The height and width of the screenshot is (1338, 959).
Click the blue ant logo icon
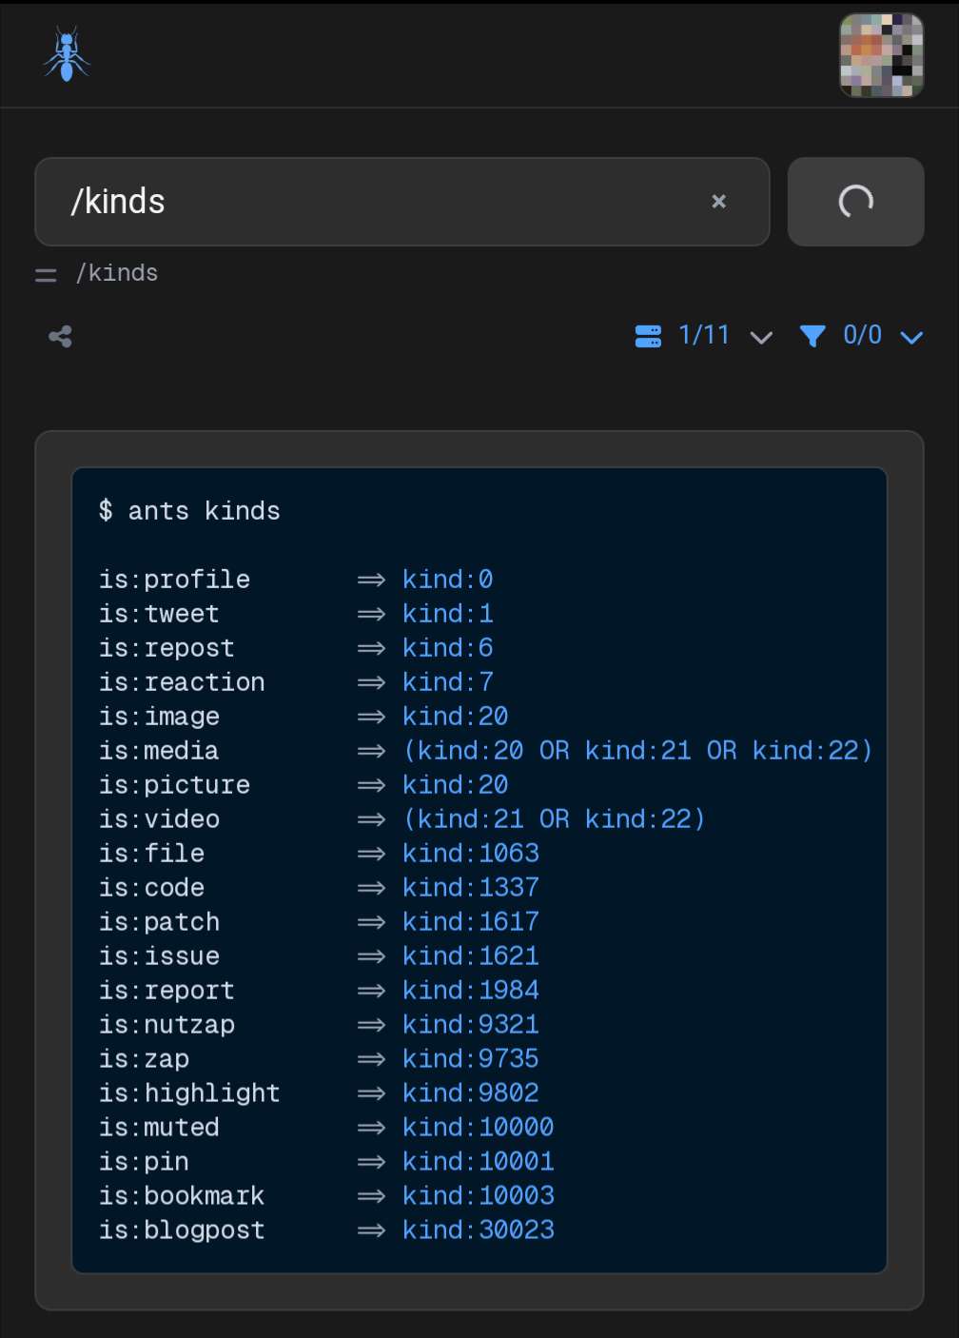coord(66,55)
